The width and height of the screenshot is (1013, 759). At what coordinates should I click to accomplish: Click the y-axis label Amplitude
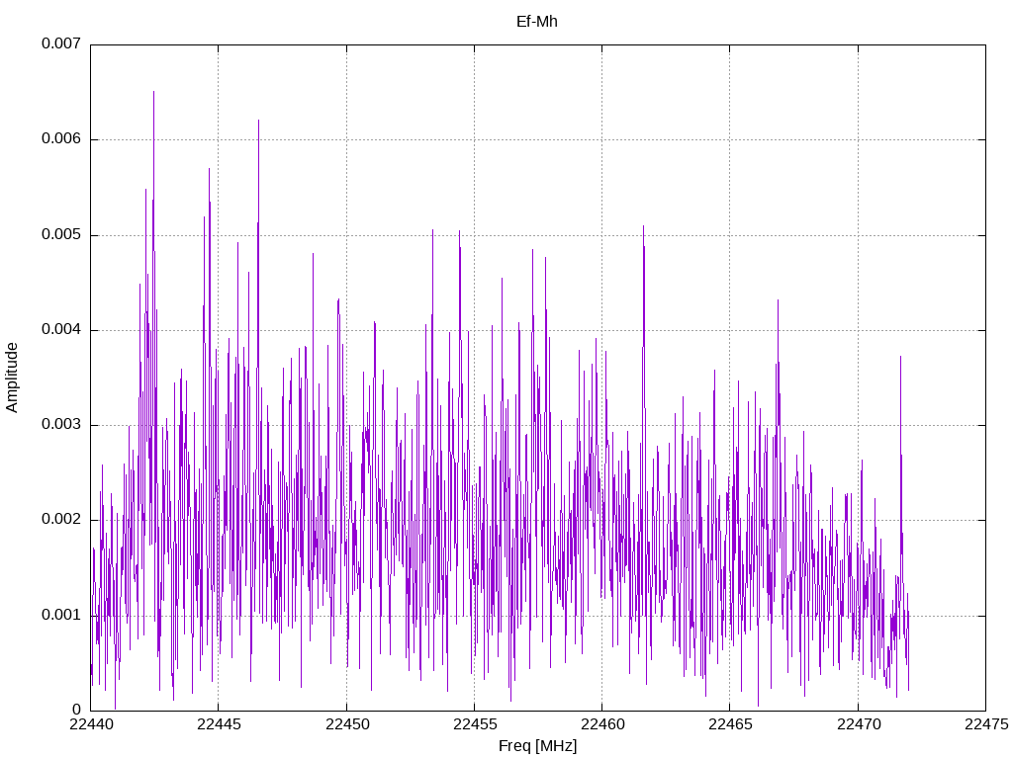pos(12,378)
